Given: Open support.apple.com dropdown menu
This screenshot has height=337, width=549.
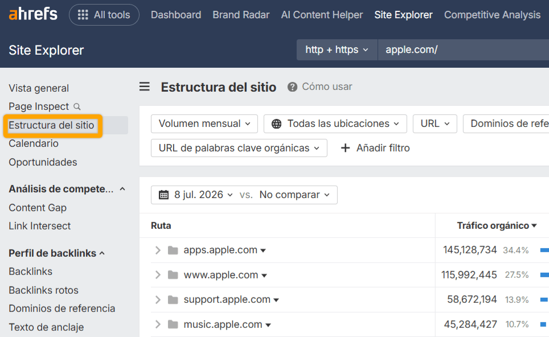Looking at the screenshot, I should point(276,300).
